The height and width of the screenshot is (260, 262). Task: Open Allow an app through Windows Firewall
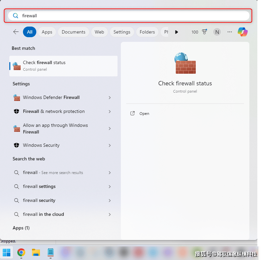[x=63, y=129]
